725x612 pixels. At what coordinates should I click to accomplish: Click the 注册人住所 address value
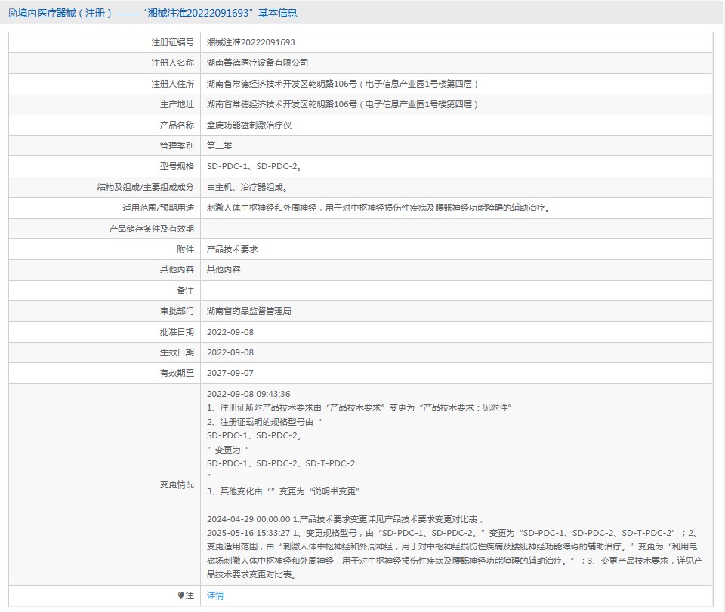coord(342,84)
